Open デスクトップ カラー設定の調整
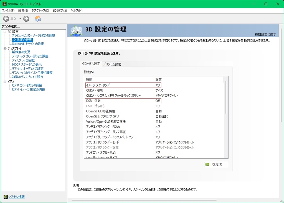The height and width of the screenshot is (203, 284). point(30,56)
